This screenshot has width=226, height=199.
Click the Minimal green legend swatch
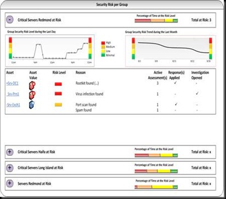pos(103,55)
